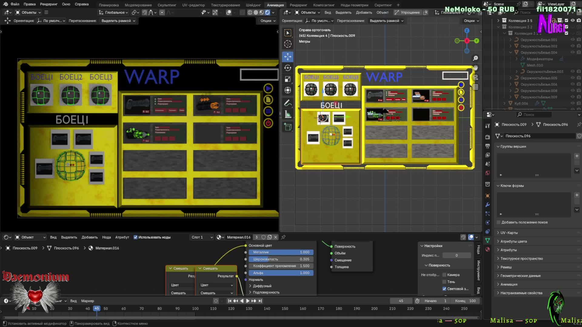Enable the Camera visibility checkbox
Viewport: 582px width, 327px height.
[x=444, y=275]
